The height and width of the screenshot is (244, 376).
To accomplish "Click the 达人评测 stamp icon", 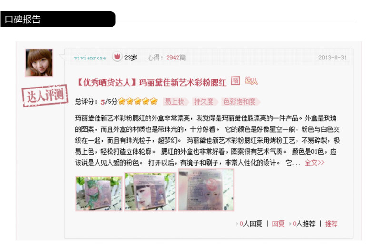I will coord(45,96).
